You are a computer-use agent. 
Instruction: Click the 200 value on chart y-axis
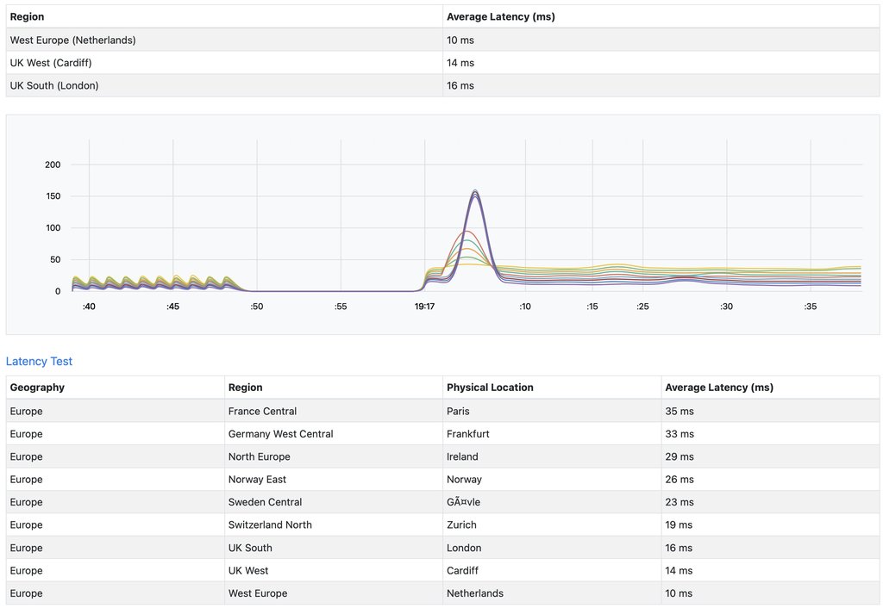click(x=53, y=164)
